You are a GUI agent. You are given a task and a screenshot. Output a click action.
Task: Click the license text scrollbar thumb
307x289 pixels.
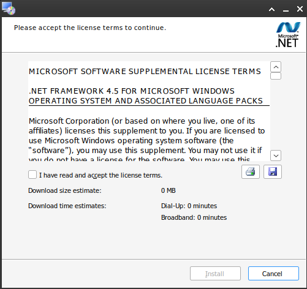276,76
